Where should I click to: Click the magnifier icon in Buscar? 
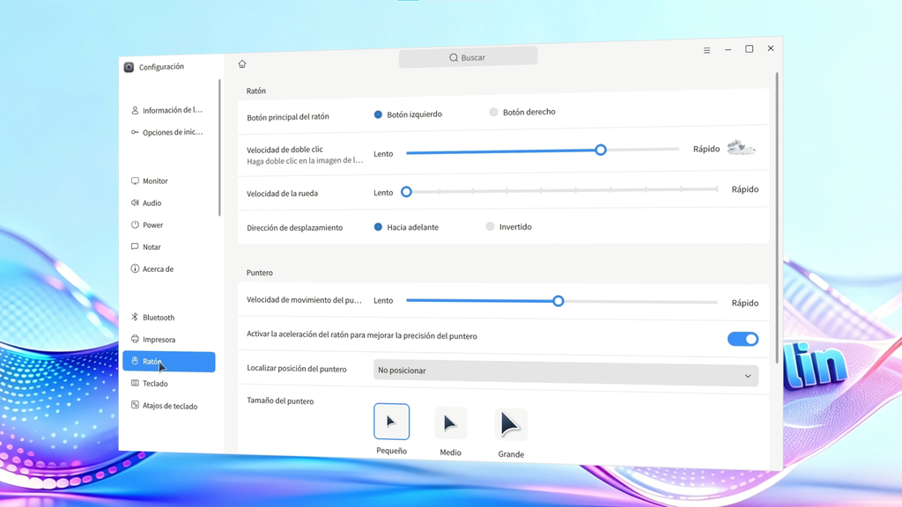coord(454,57)
